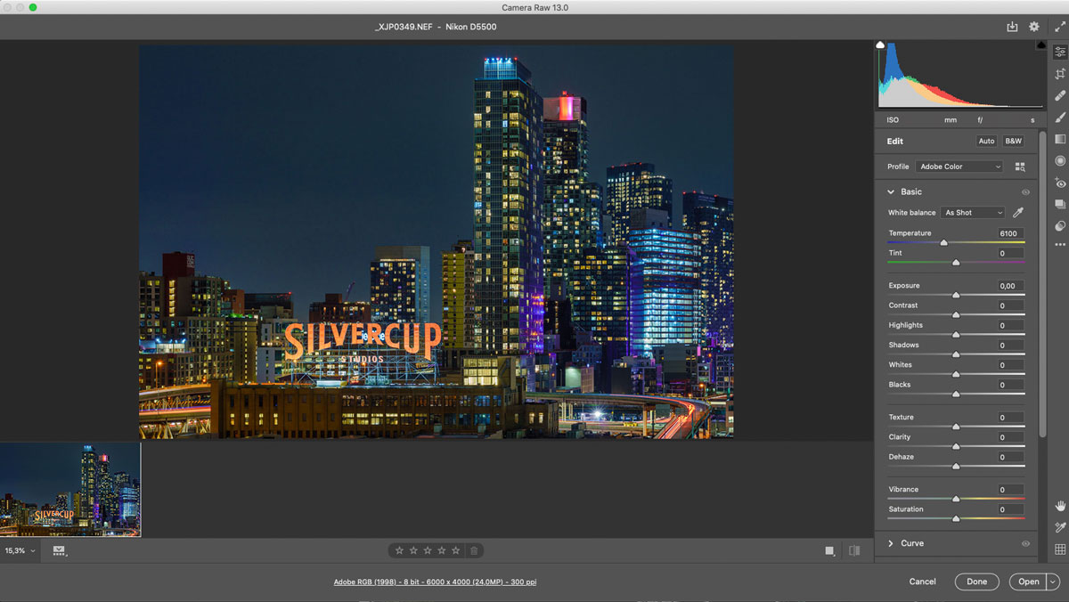This screenshot has height=602, width=1069.
Task: Open the three-dot More Image Settings menu
Action: point(1060,244)
